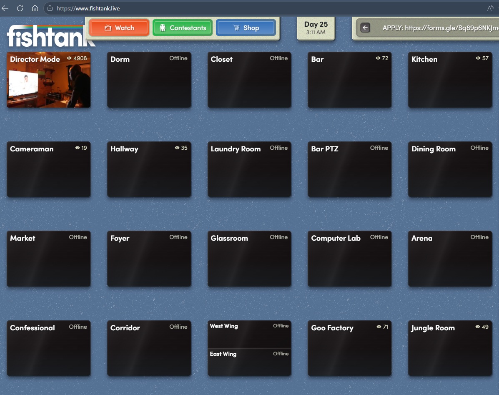Click the browser back arrow icon
The width and height of the screenshot is (499, 395).
5,8
